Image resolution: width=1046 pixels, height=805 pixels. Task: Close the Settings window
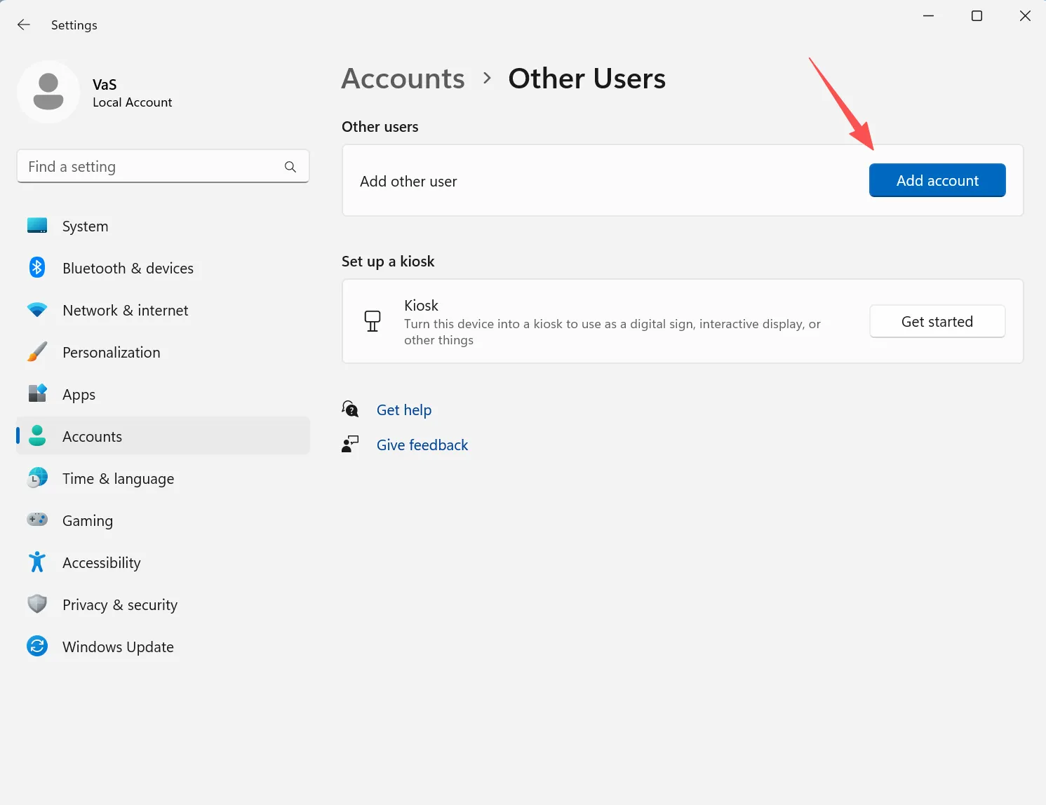click(x=1025, y=15)
